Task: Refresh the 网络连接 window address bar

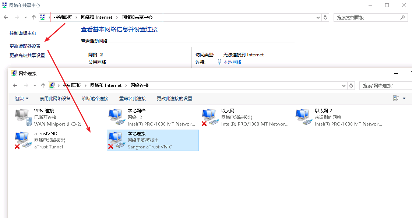Action: pos(352,85)
